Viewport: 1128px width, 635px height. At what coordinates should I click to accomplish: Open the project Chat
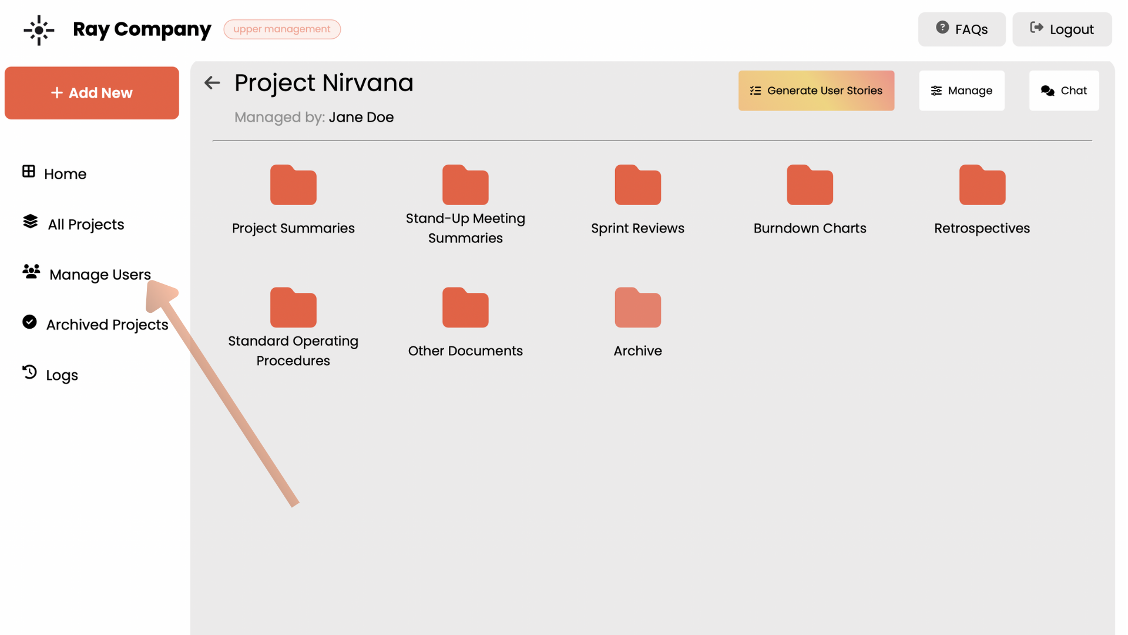click(x=1063, y=91)
